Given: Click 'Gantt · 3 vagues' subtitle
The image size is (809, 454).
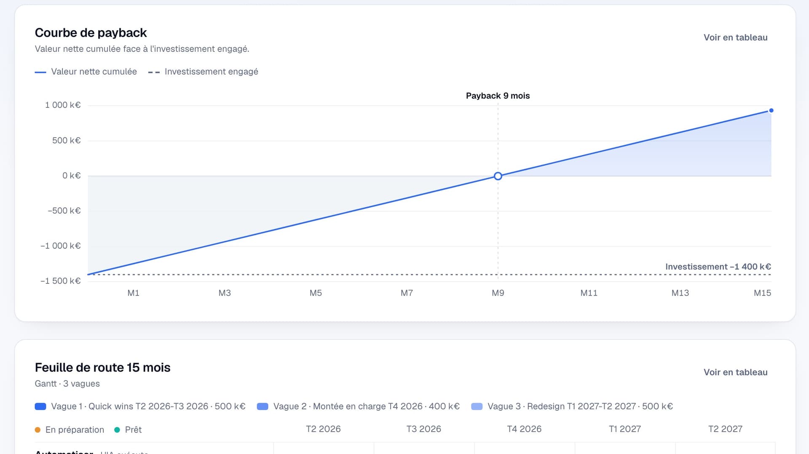Looking at the screenshot, I should [x=67, y=384].
